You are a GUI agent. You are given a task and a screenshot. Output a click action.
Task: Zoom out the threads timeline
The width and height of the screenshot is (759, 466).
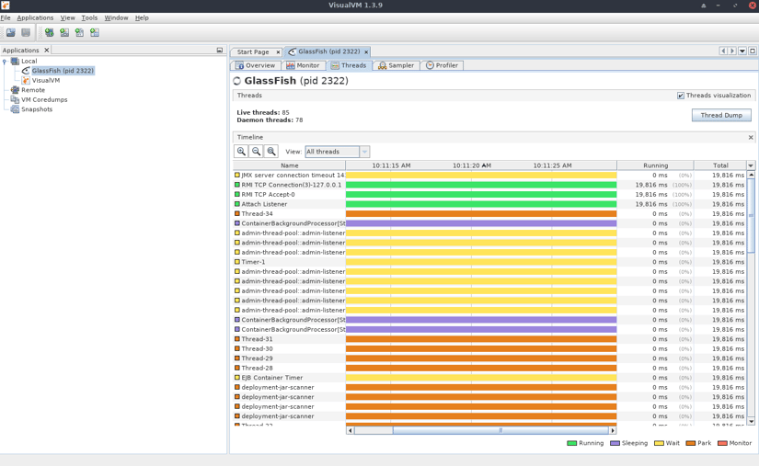pyautogui.click(x=256, y=152)
